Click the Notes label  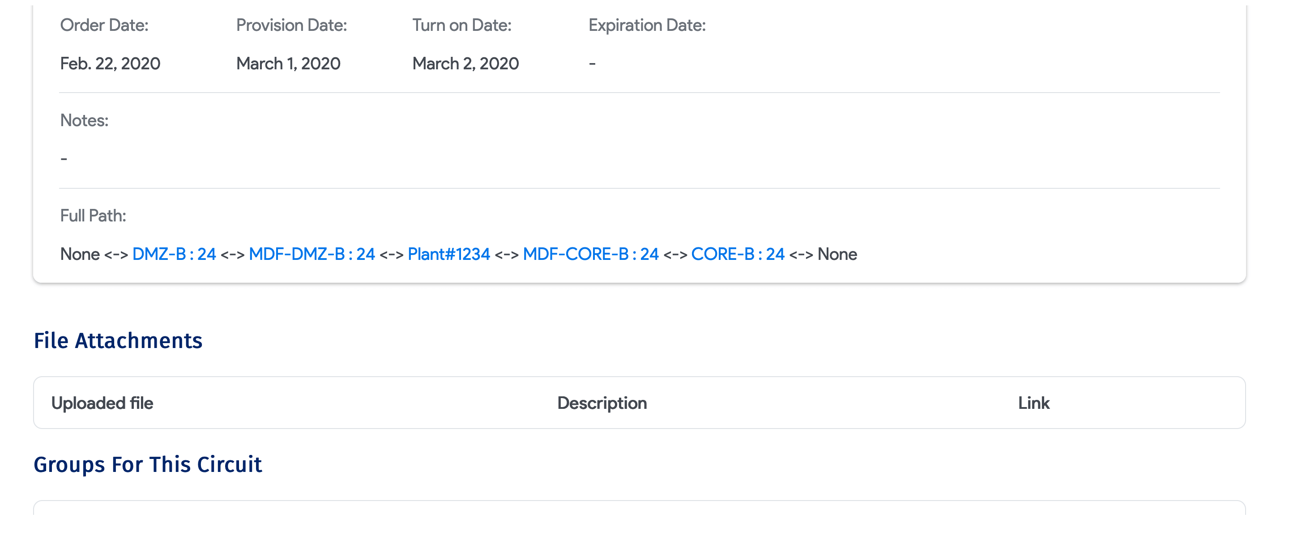84,120
